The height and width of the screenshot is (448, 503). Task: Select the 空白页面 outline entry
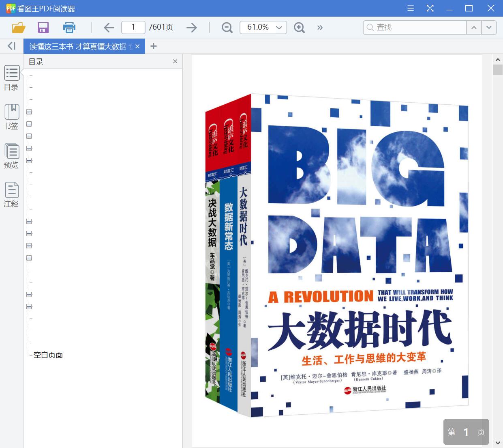click(48, 355)
